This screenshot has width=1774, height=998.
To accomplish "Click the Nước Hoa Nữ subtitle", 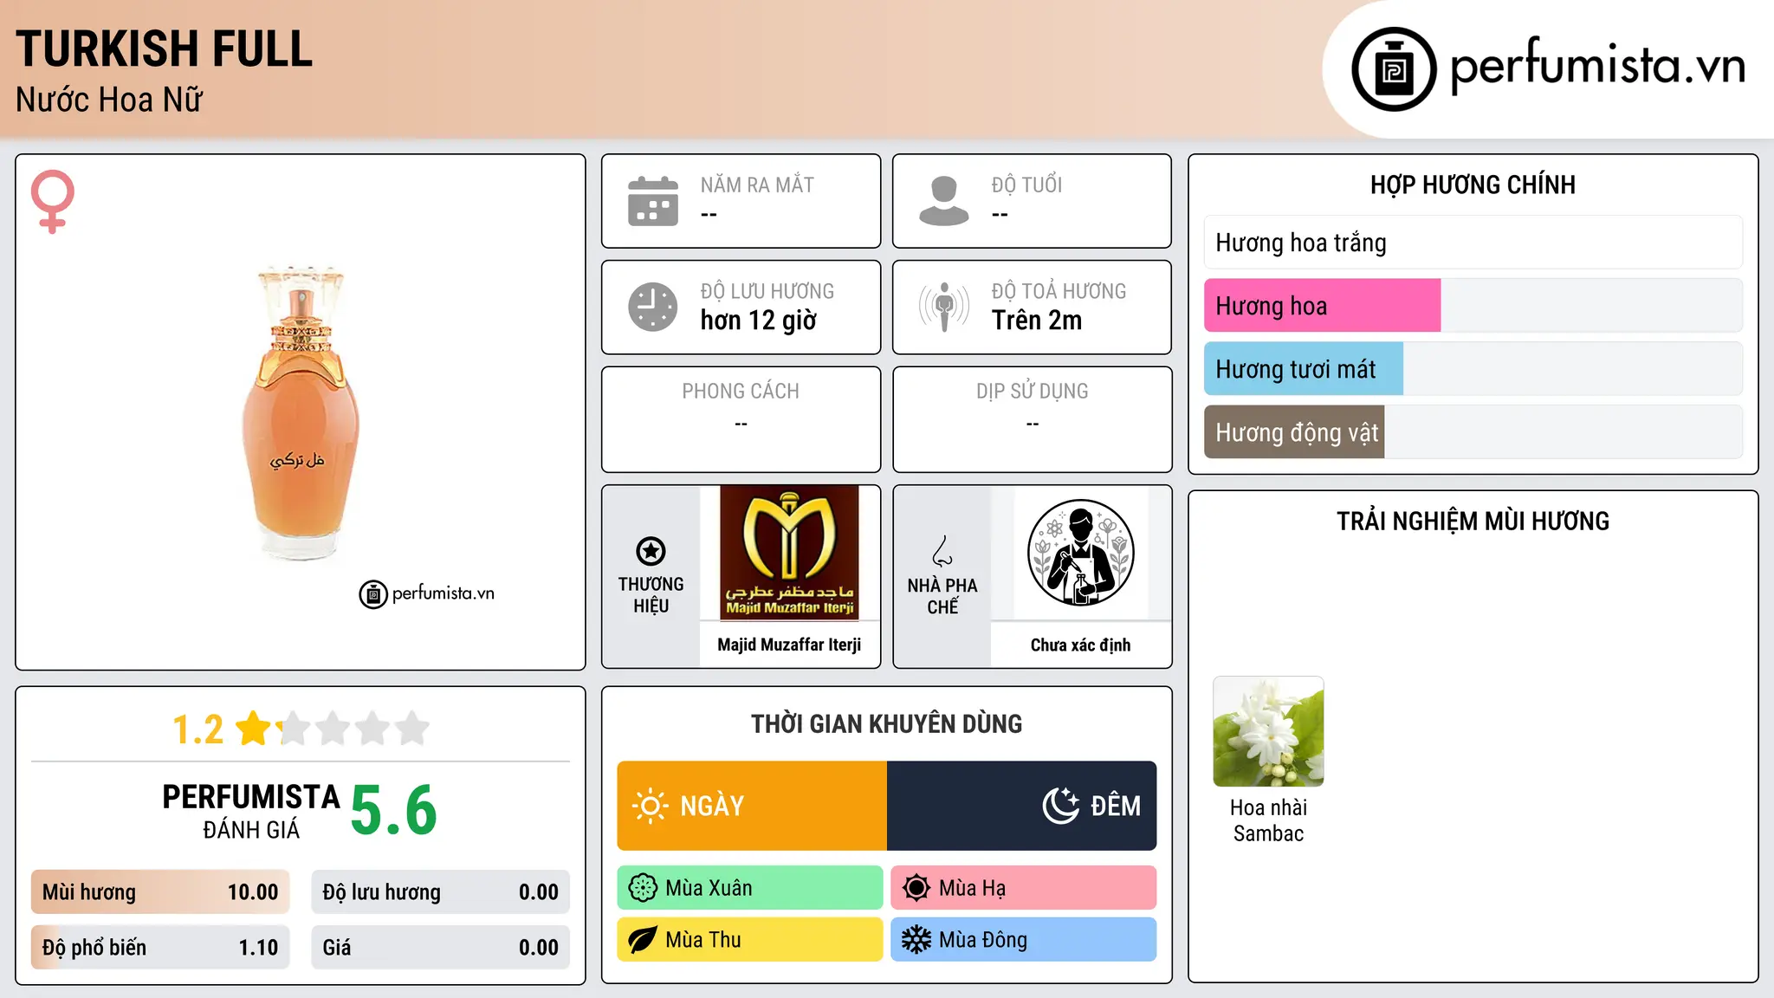I will tap(109, 100).
